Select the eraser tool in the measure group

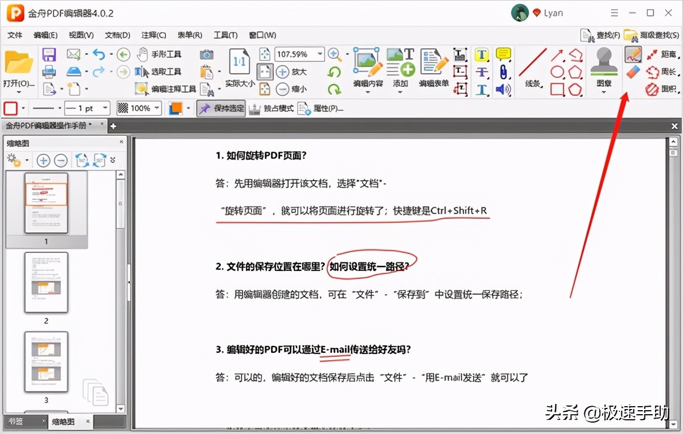click(632, 72)
